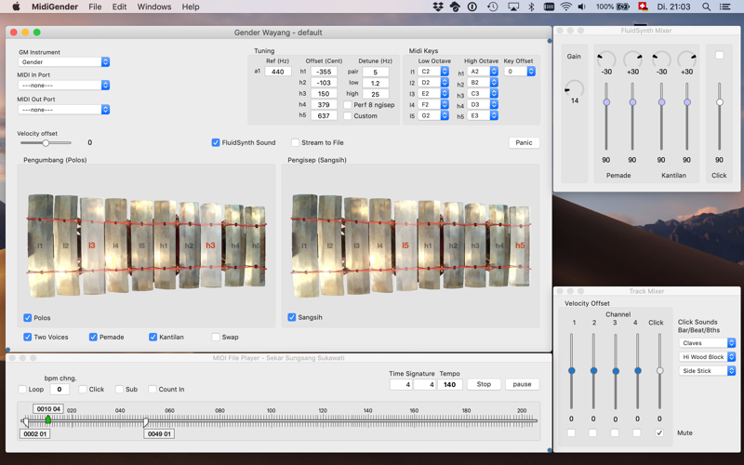Image resolution: width=744 pixels, height=465 pixels.
Task: Open the Dropbox menu bar icon
Action: [x=438, y=7]
